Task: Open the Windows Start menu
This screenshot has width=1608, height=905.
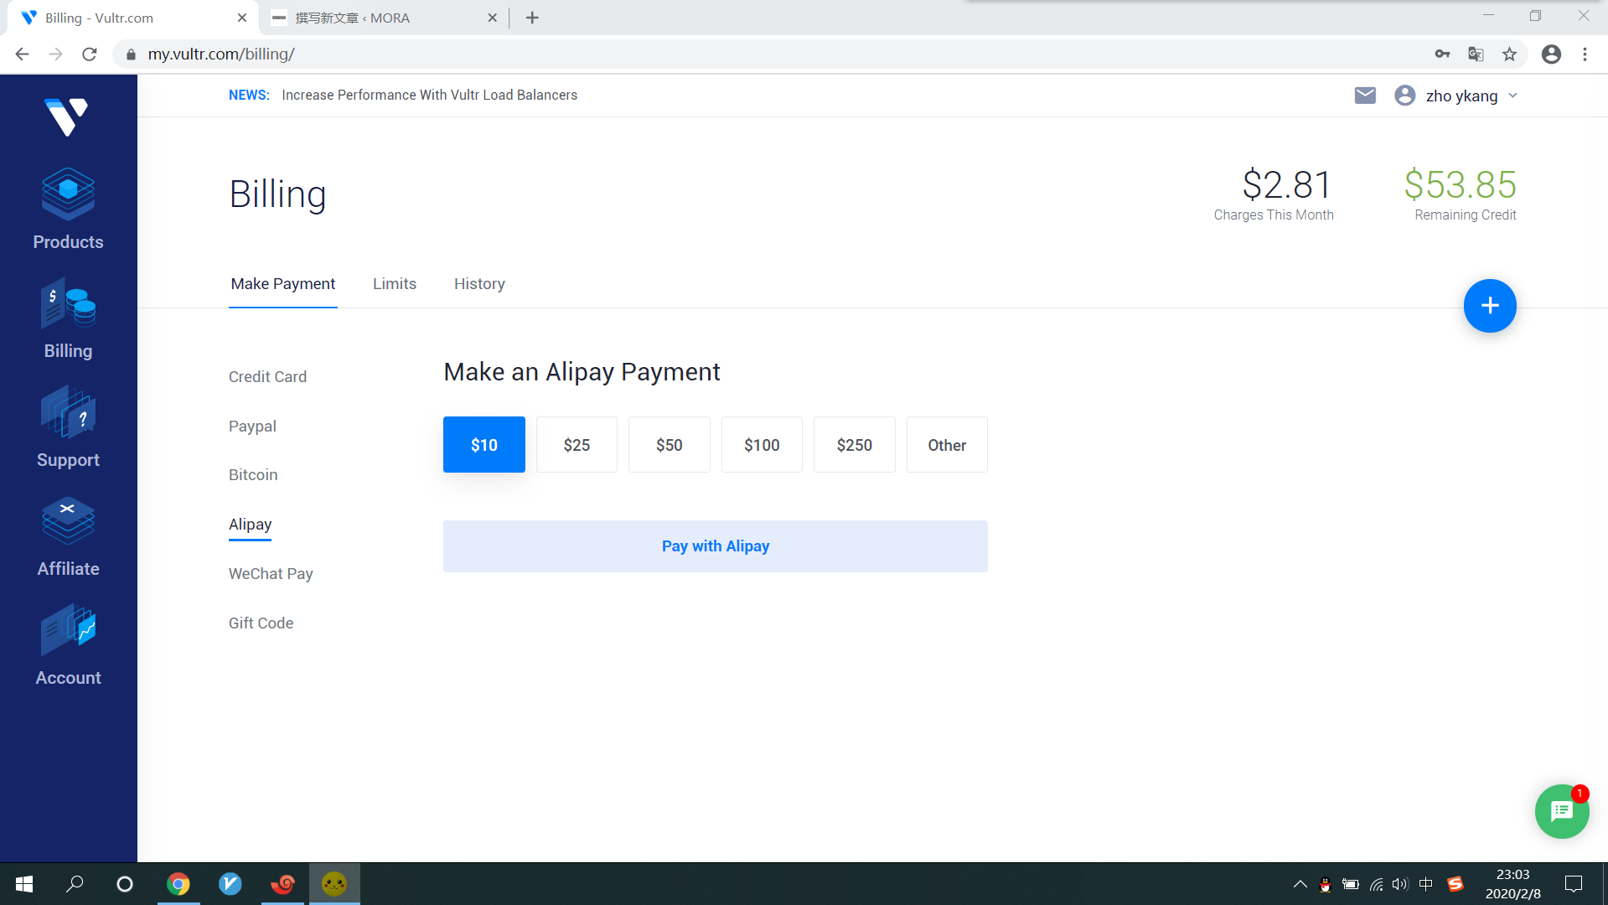Action: coord(24,884)
